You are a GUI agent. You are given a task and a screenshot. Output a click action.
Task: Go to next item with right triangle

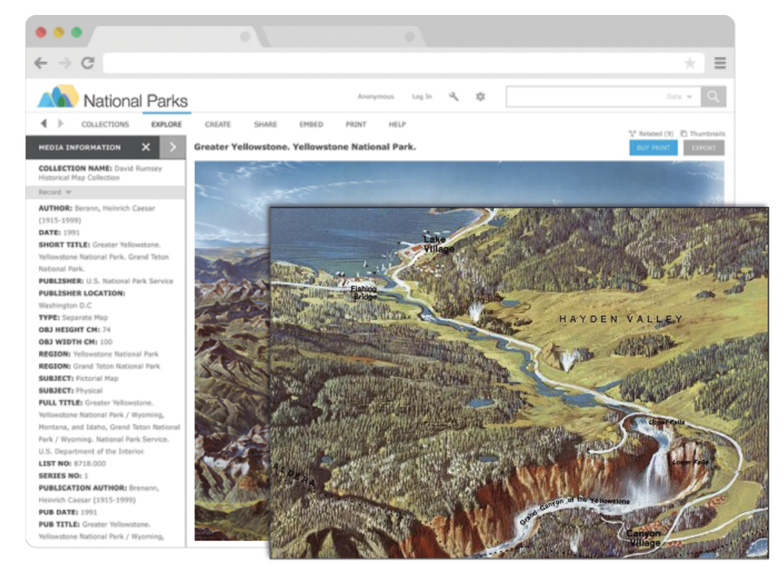pyautogui.click(x=60, y=123)
